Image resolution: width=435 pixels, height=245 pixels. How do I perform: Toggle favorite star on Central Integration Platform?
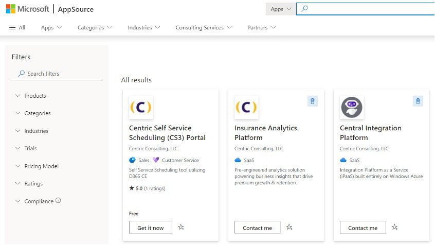(394, 227)
